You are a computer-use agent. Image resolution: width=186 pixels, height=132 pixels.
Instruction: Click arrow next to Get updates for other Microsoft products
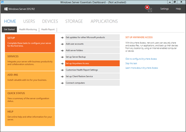tap(62, 38)
